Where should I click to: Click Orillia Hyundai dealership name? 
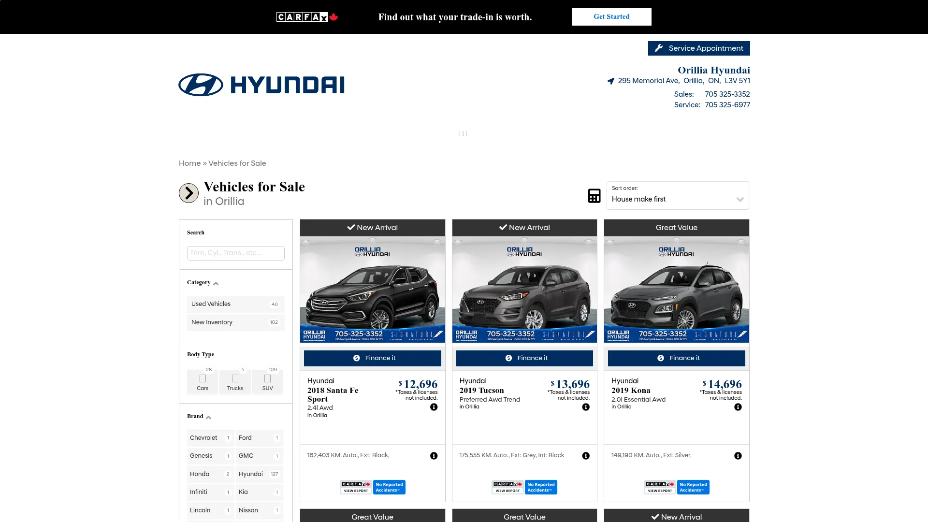tap(714, 70)
